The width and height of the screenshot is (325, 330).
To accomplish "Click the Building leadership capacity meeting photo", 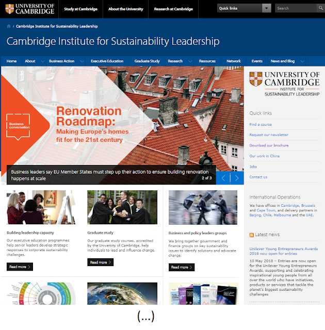I will 41,207.
